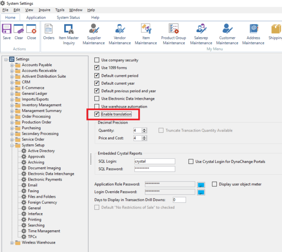Uncheck Default previous period and year
Image resolution: width=282 pixels, height=252 pixels.
pyautogui.click(x=97, y=91)
